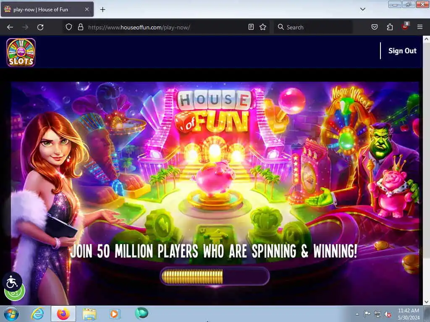The height and width of the screenshot is (322, 430).
Task: Click the gold coin loading progress bar
Action: coord(215,277)
